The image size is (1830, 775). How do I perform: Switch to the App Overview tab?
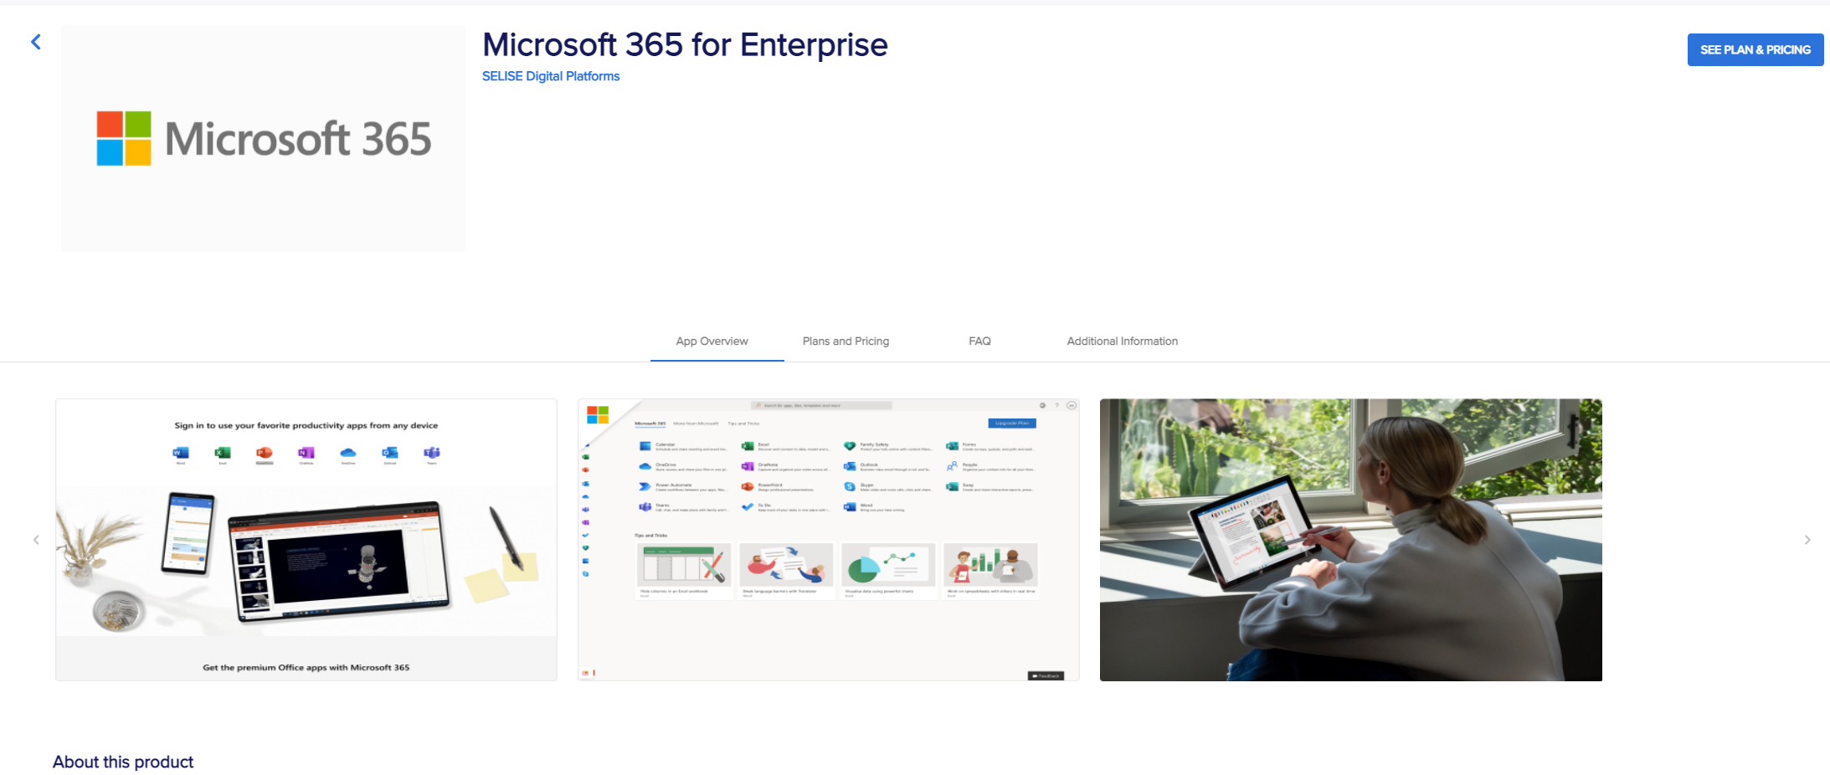(712, 341)
